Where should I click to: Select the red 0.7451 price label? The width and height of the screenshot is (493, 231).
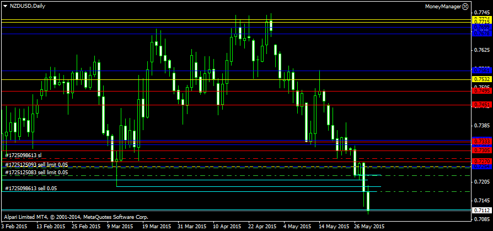point(481,105)
